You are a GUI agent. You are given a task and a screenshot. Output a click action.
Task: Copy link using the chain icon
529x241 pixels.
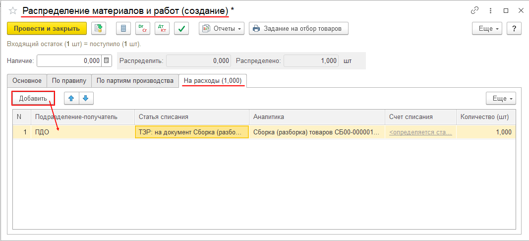pyautogui.click(x=474, y=10)
